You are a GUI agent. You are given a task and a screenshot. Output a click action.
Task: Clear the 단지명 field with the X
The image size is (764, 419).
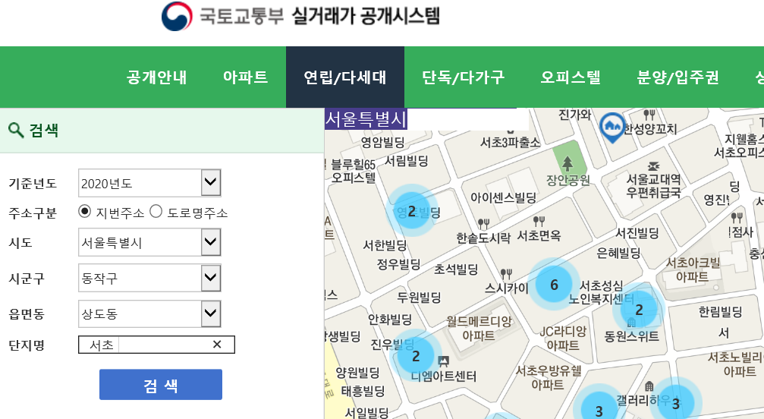217,345
